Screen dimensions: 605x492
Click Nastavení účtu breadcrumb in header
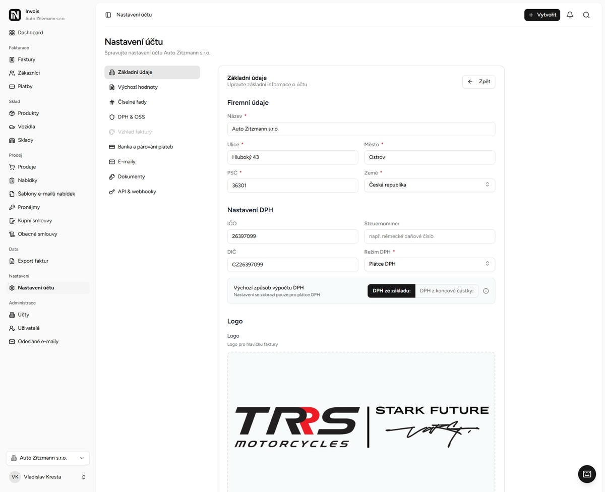tap(134, 15)
